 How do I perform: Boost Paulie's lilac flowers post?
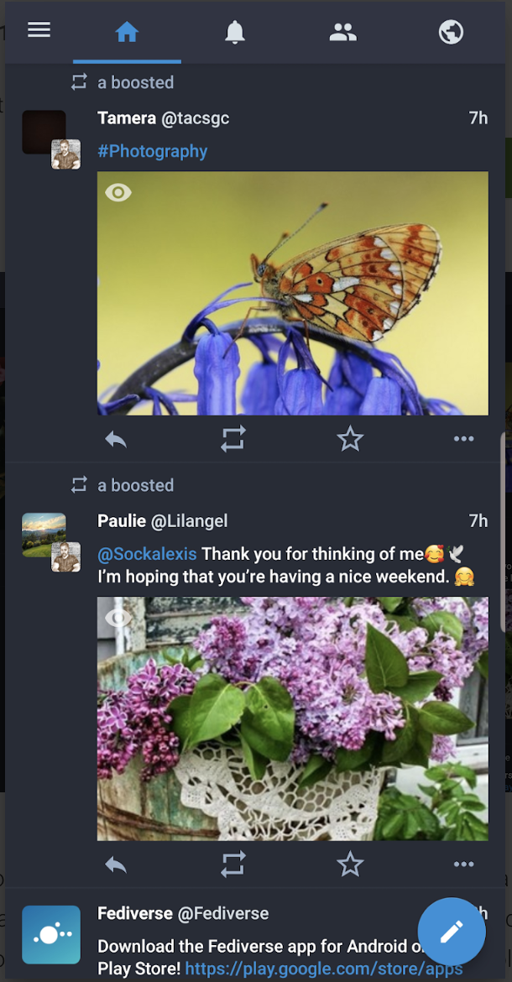(232, 864)
